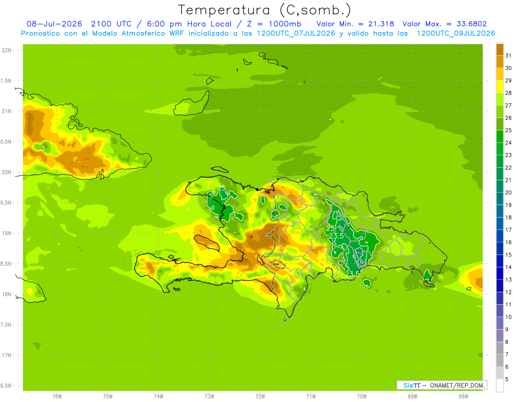Image resolution: width=520 pixels, height=402 pixels.
Task: Click the '1.5N' latitude tick label
Action: [6, 81]
